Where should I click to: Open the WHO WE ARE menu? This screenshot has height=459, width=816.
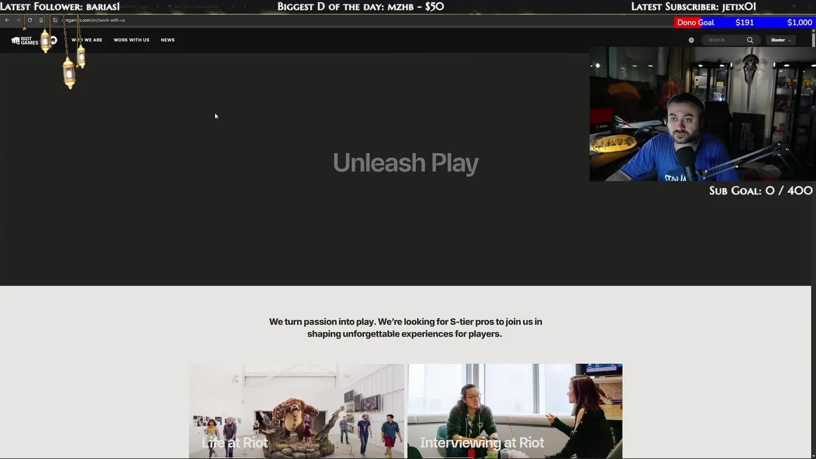click(87, 40)
